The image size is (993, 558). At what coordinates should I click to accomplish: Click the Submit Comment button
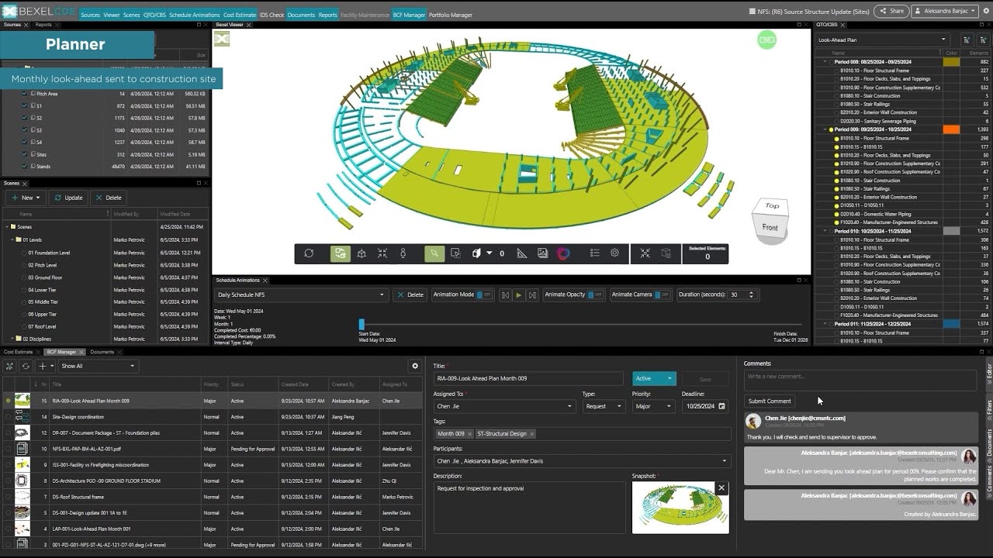pyautogui.click(x=770, y=401)
